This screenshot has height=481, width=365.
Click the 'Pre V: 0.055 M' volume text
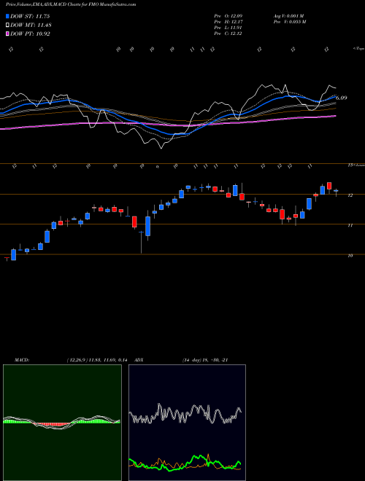tap(289, 22)
